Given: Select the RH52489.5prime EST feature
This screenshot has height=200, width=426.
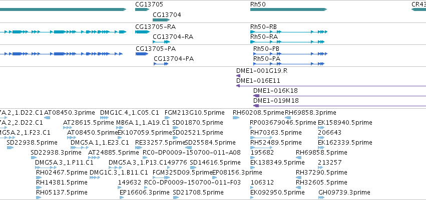Looking at the screenshot, I should pos(261,148).
